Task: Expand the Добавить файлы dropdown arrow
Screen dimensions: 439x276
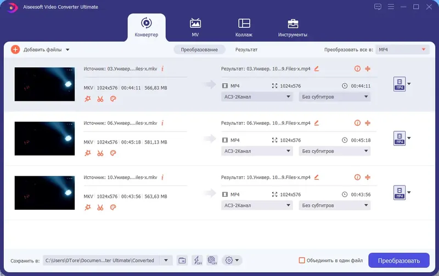Action: (x=67, y=50)
